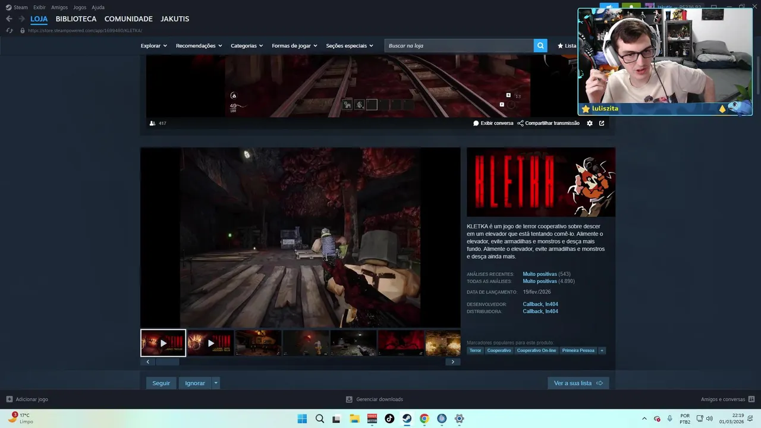Switch to COMUNIDADE tab
Viewport: 761px width, 428px height.
point(128,19)
